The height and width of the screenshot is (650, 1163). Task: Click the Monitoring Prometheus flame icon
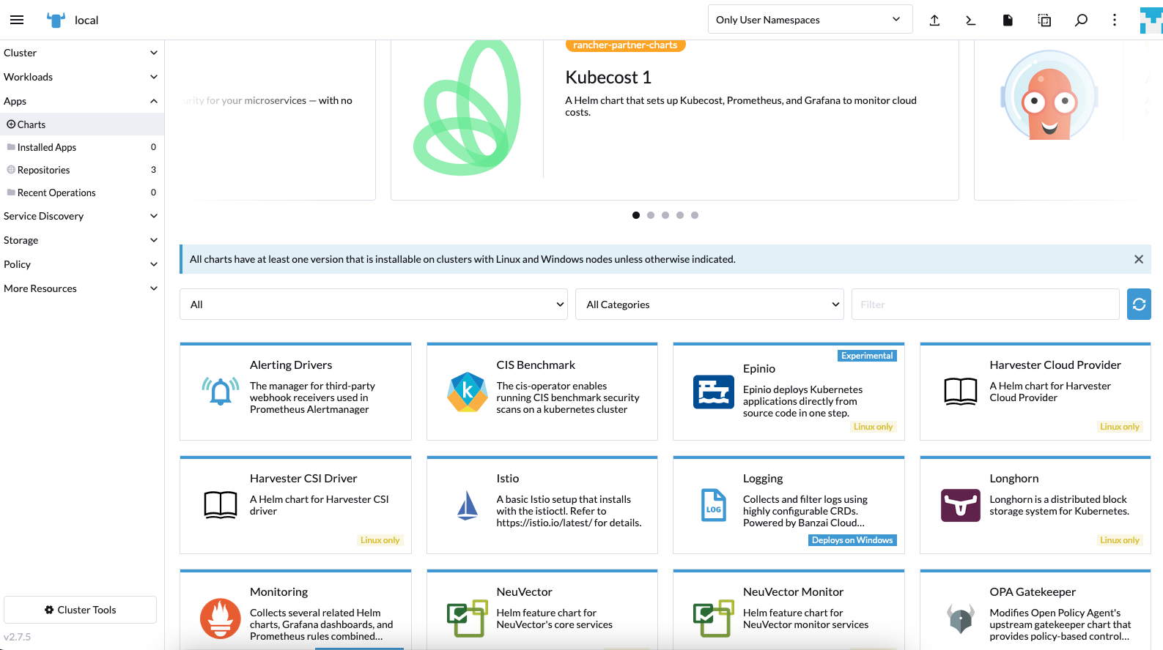point(221,619)
